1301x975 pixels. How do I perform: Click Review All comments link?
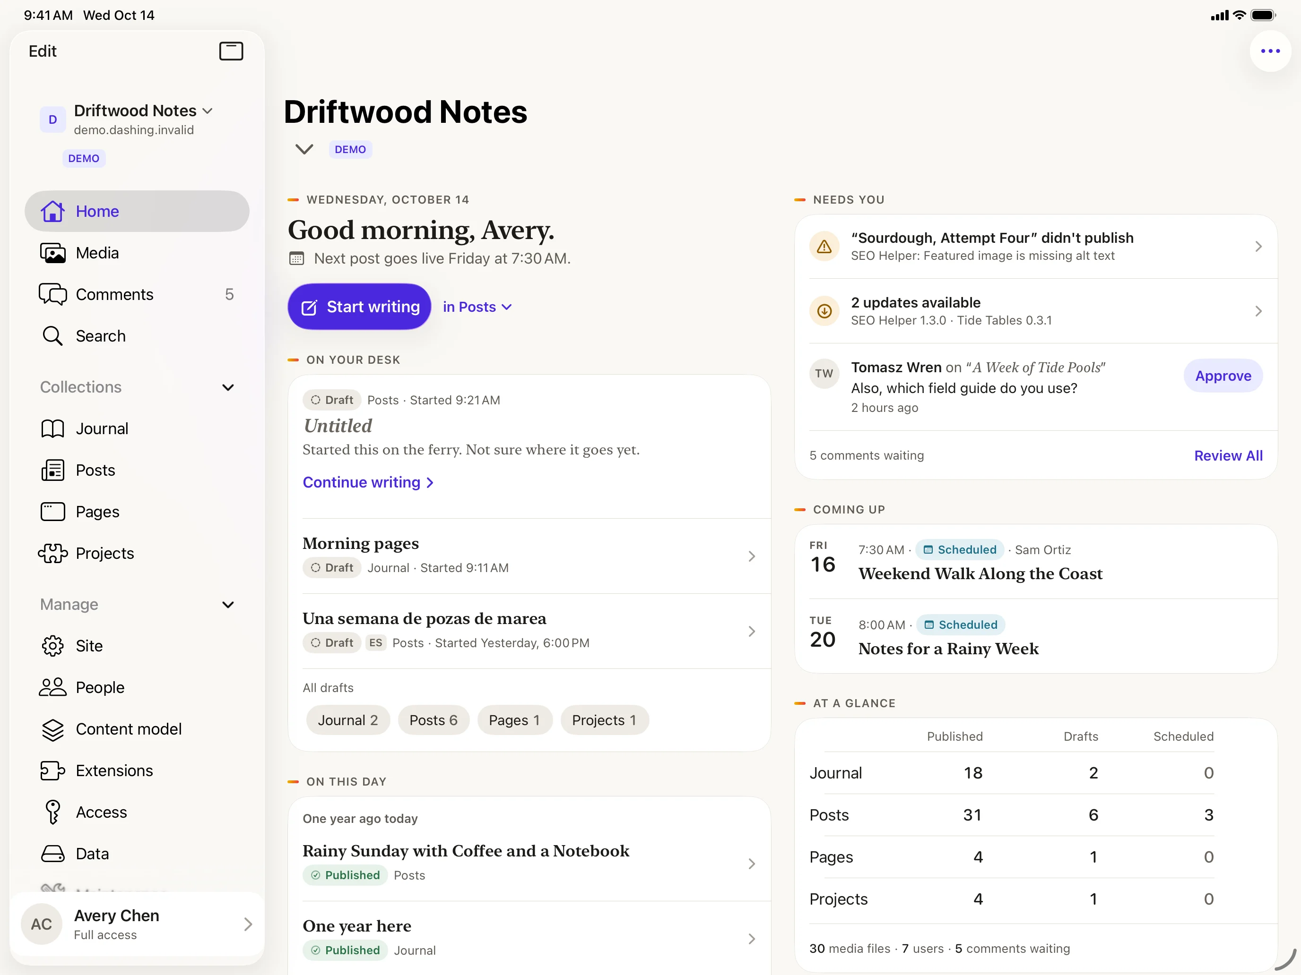click(x=1228, y=456)
